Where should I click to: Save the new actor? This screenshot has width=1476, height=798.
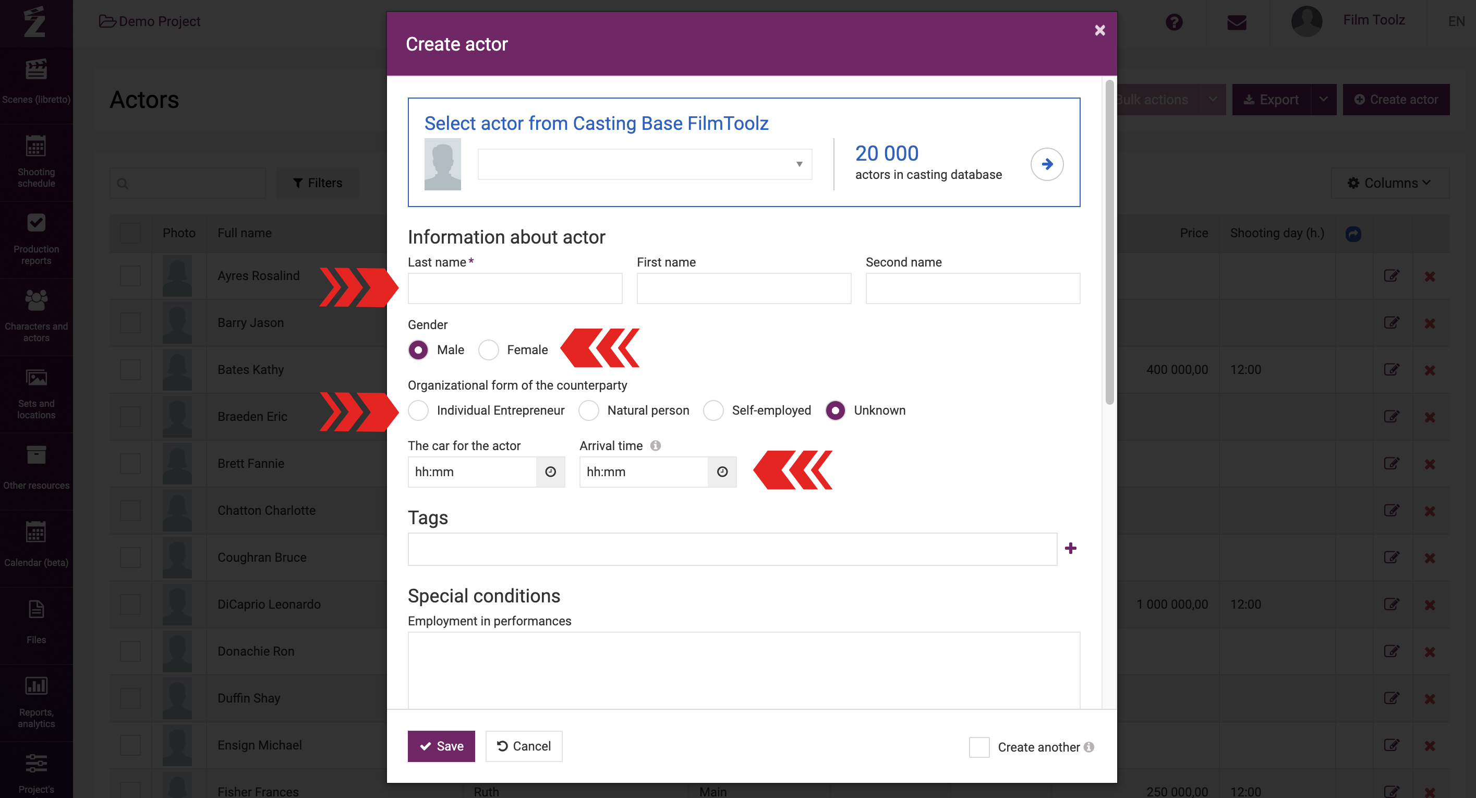441,746
